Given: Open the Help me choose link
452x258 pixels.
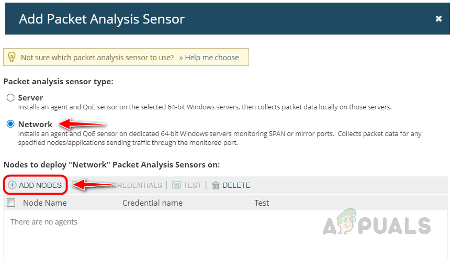Looking at the screenshot, I should click(211, 58).
